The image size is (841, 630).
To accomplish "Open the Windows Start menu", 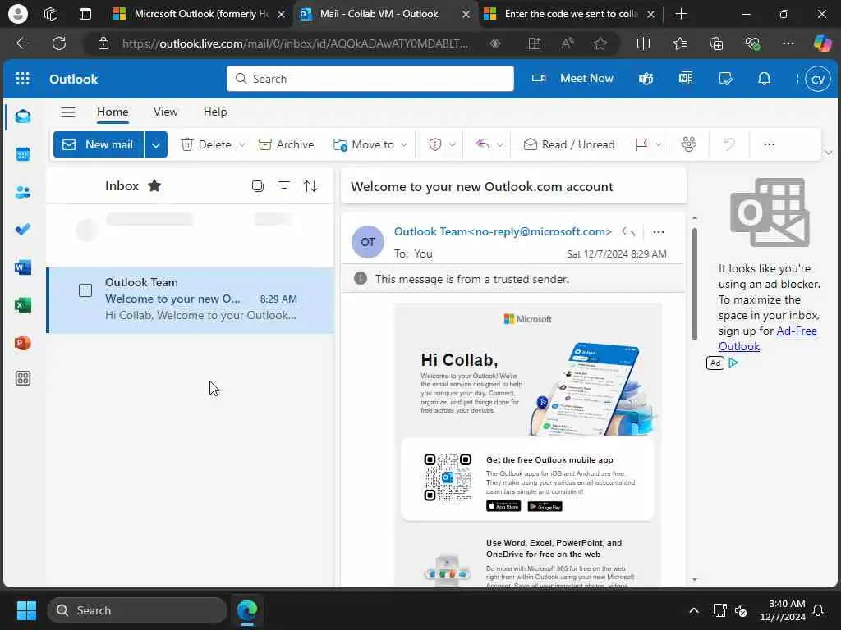I will (26, 610).
